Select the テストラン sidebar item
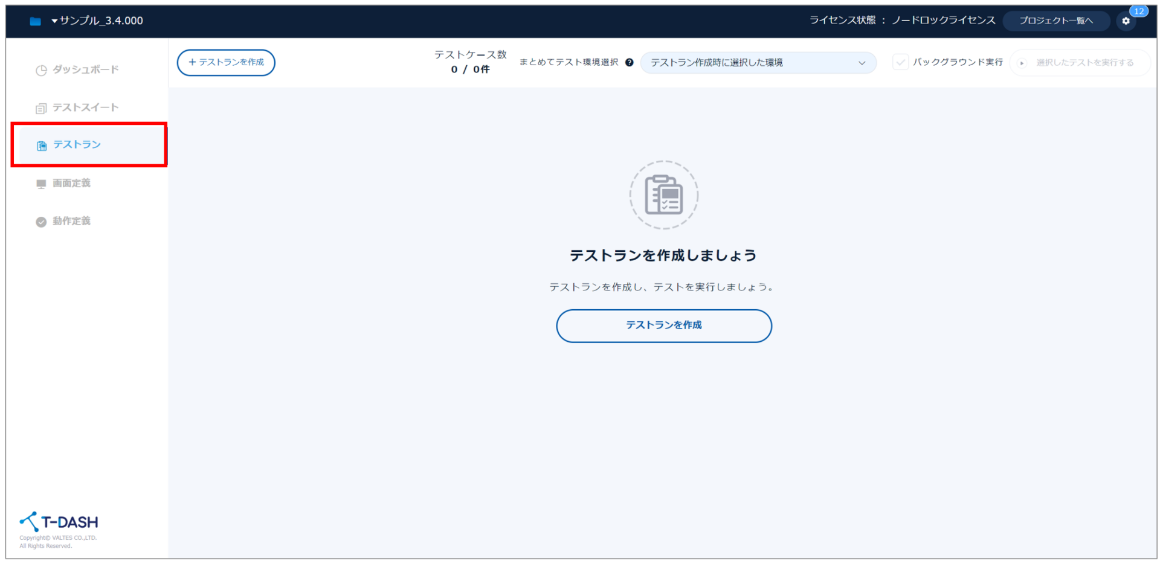The height and width of the screenshot is (561, 1160). tap(77, 145)
